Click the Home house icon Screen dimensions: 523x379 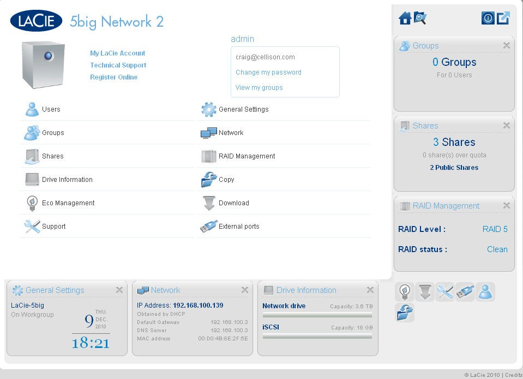pos(405,18)
